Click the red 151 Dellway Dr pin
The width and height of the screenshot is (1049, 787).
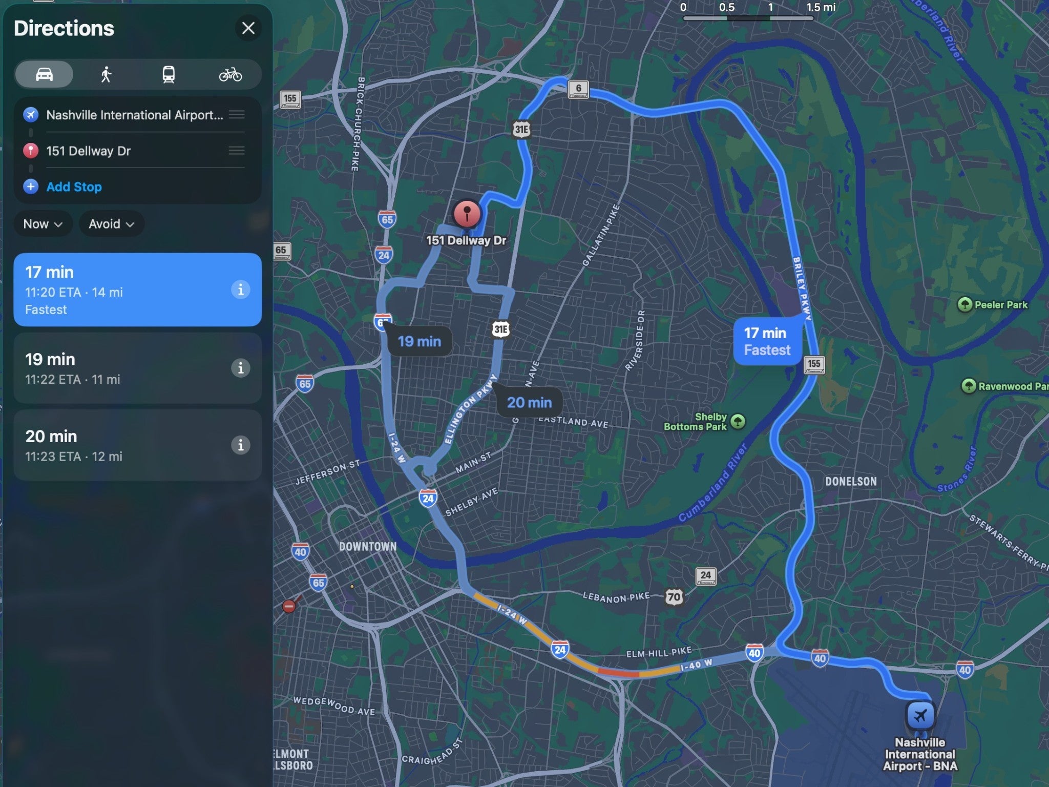click(467, 213)
